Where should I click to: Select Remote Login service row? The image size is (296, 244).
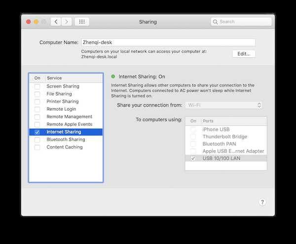(x=66, y=109)
